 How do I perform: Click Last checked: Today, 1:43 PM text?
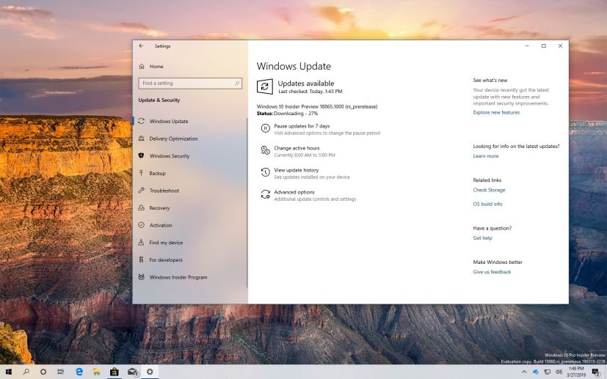[x=310, y=92]
